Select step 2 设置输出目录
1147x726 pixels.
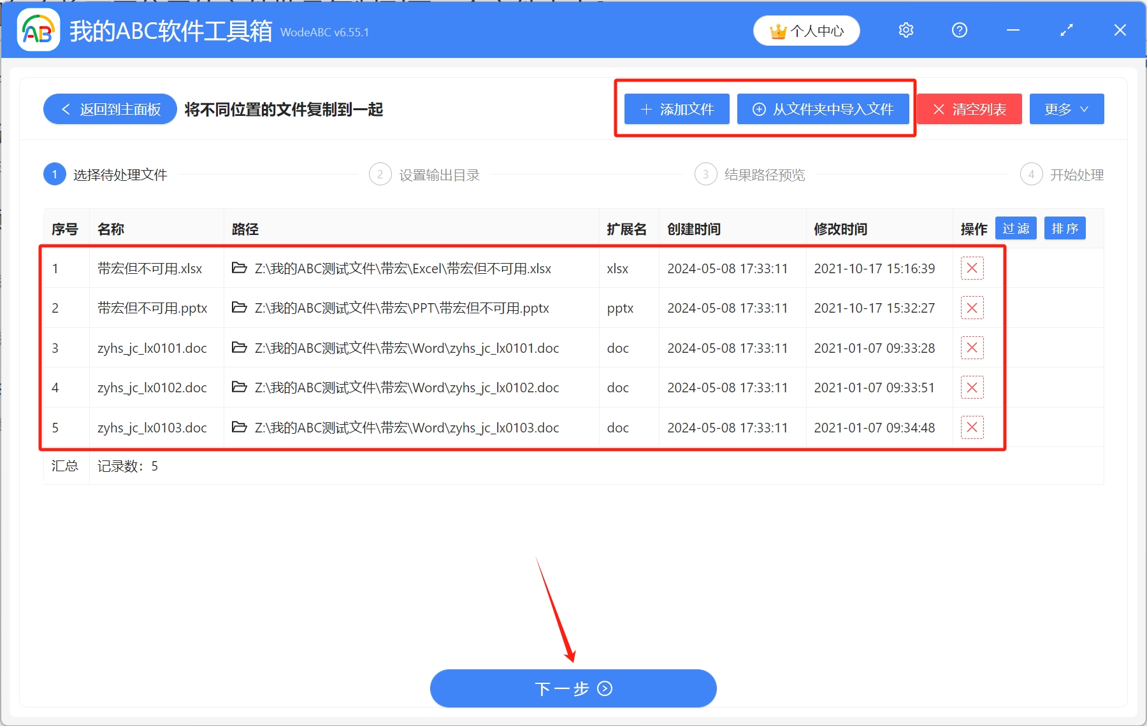[x=424, y=174]
